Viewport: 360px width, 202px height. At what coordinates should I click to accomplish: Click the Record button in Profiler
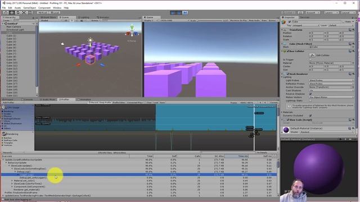click(93, 103)
